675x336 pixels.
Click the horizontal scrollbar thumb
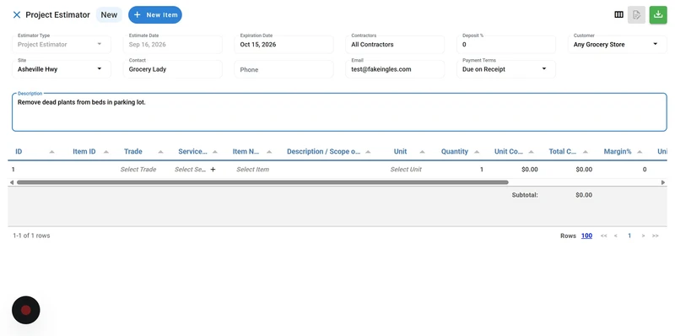262,182
